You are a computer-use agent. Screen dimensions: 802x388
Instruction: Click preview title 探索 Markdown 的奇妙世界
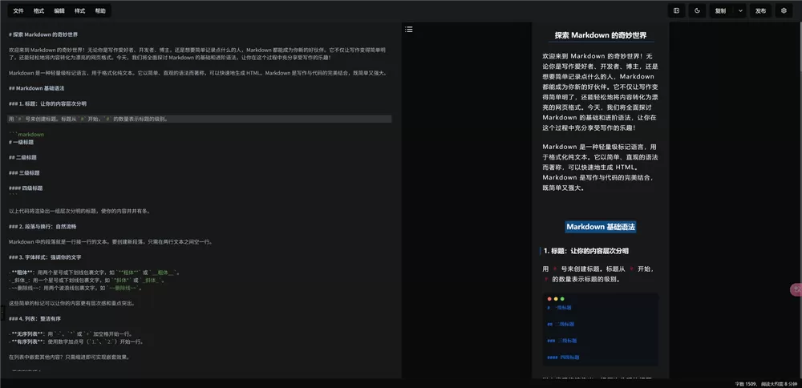pos(600,35)
